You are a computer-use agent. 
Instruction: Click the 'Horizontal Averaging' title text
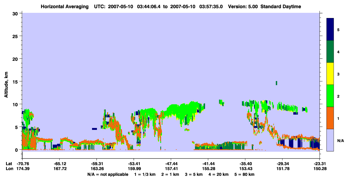[64, 7]
